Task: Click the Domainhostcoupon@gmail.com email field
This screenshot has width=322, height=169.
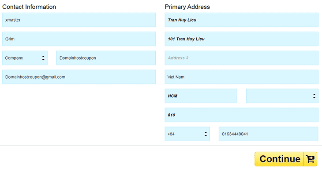Action: coord(79,77)
